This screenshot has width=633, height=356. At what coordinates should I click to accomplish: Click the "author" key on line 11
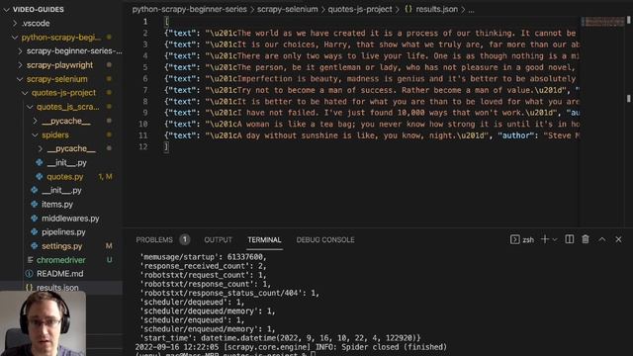pos(515,135)
